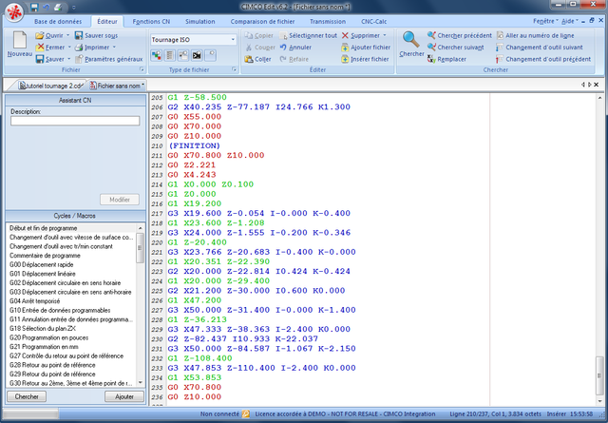Click the quick access save icon
The image size is (608, 423).
[34, 7]
